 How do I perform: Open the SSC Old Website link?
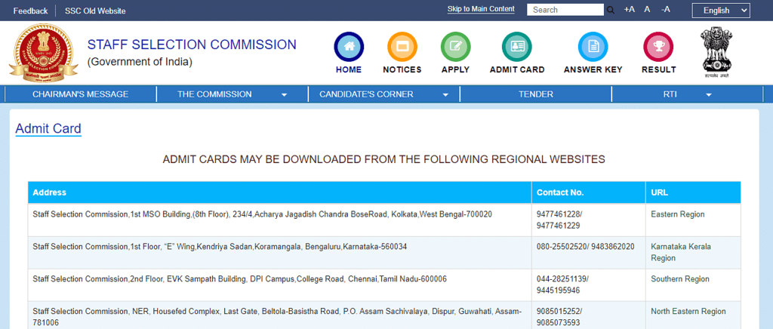click(x=95, y=11)
